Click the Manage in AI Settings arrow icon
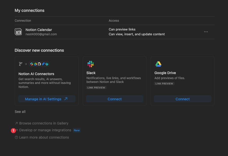Viewport: 228px width, 156px height. coord(66,99)
